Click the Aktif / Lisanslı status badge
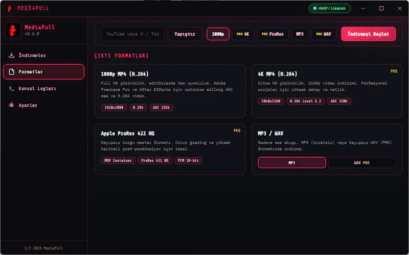 coord(329,8)
